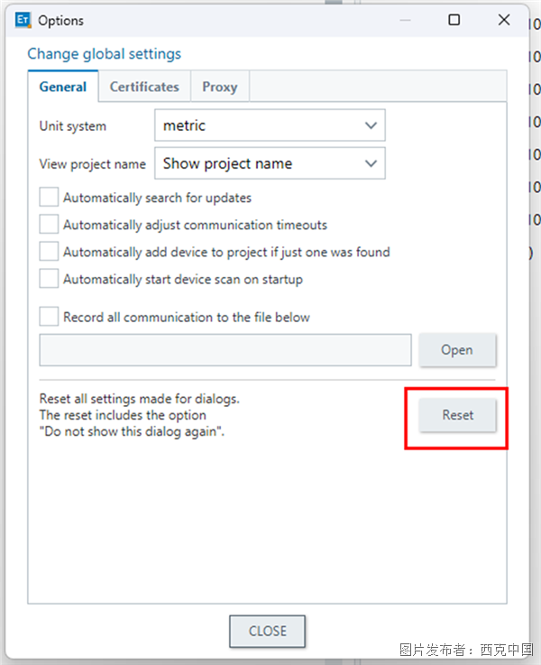Screen dimensions: 541x665
Task: Close Options window using the title bar X
Action: [504, 20]
